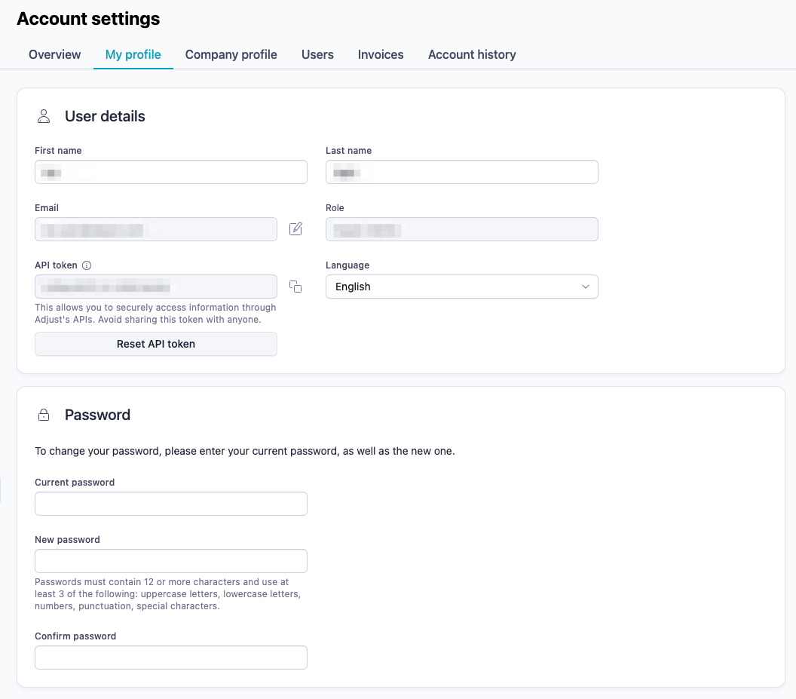Click the chevron on the Language selector
This screenshot has width=796, height=699.
[585, 287]
